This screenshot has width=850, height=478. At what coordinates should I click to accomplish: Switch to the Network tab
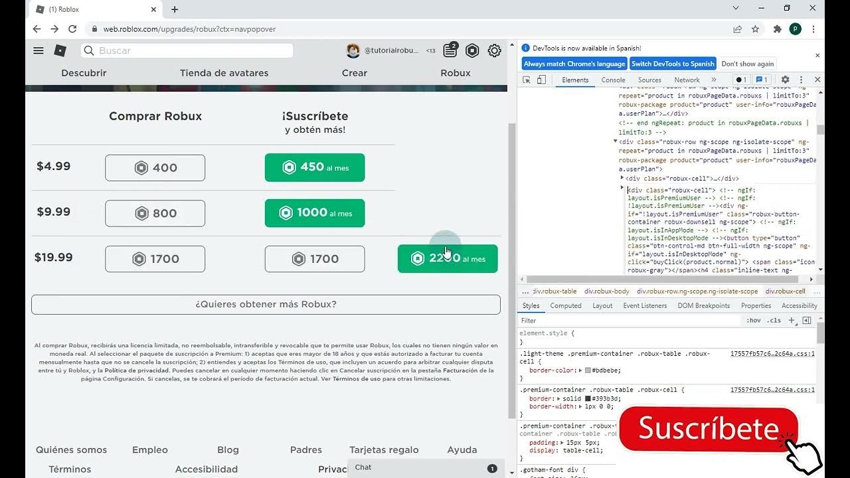click(687, 80)
